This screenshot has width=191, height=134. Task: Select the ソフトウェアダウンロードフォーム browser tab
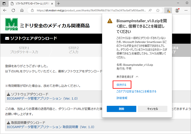[x=32, y=4]
